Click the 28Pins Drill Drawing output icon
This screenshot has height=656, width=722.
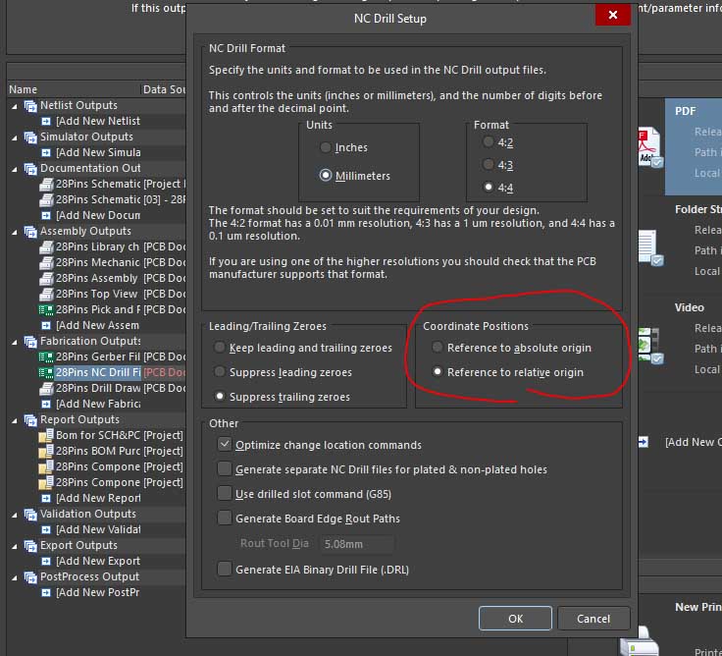pos(46,388)
